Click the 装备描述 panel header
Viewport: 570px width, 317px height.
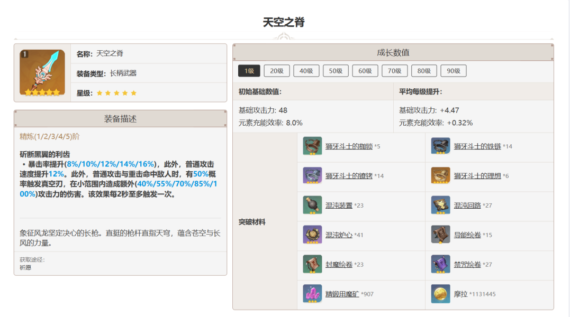click(x=120, y=119)
